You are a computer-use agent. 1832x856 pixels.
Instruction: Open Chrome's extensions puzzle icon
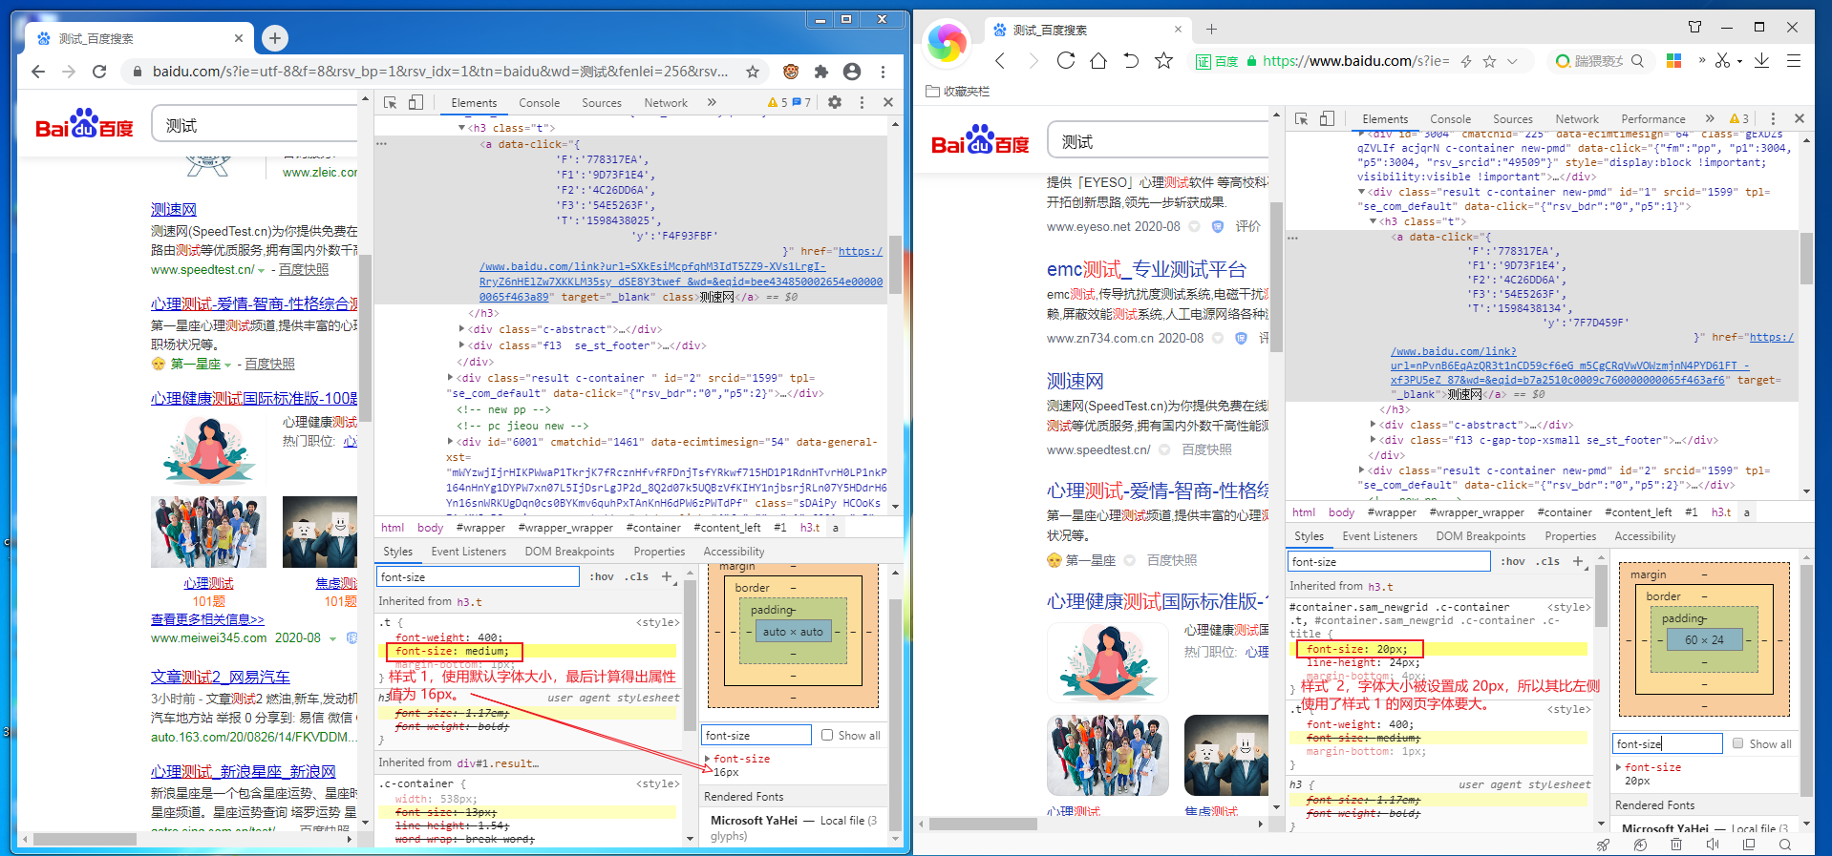(x=821, y=72)
